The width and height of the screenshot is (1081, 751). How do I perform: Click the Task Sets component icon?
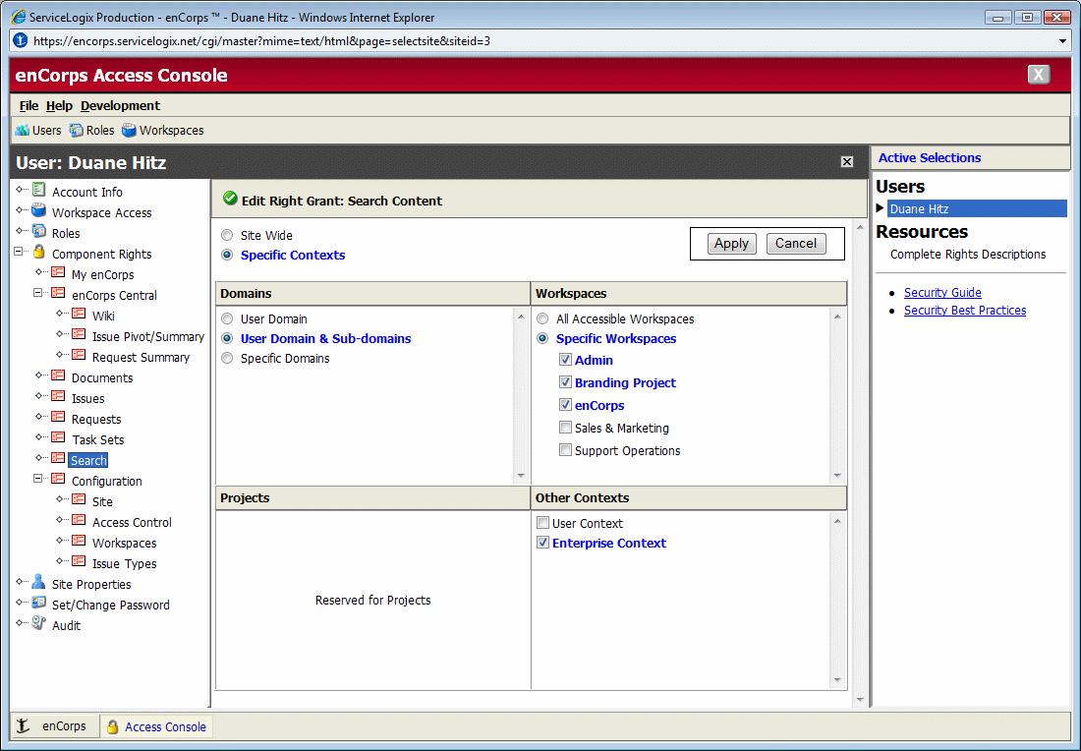[x=59, y=437]
